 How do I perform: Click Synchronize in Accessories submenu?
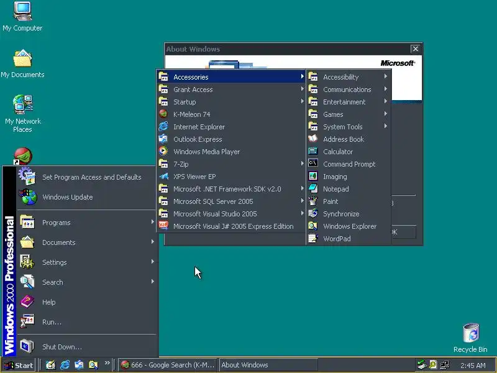point(348,214)
